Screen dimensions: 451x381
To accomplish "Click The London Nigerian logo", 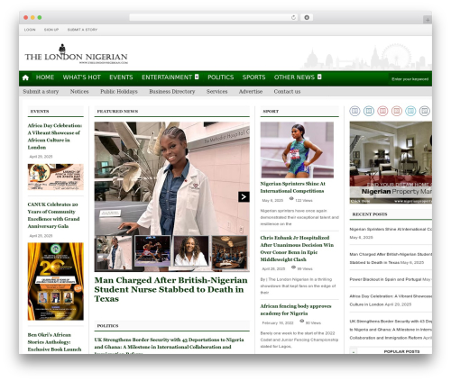I will coord(77,55).
